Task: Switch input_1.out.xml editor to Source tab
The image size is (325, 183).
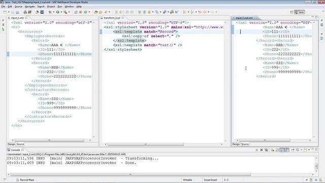Action: click(245, 144)
